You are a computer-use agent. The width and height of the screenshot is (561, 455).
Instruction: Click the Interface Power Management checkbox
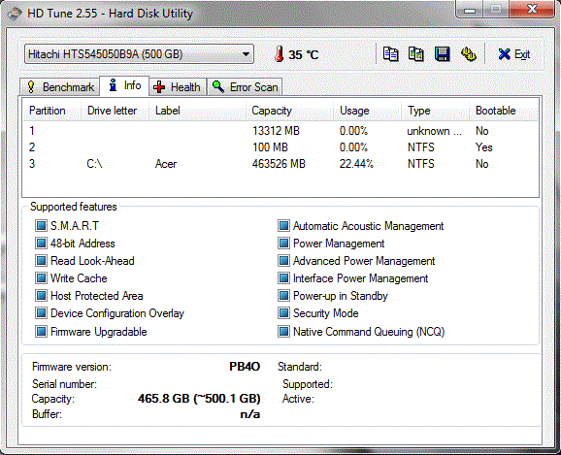pyautogui.click(x=283, y=277)
